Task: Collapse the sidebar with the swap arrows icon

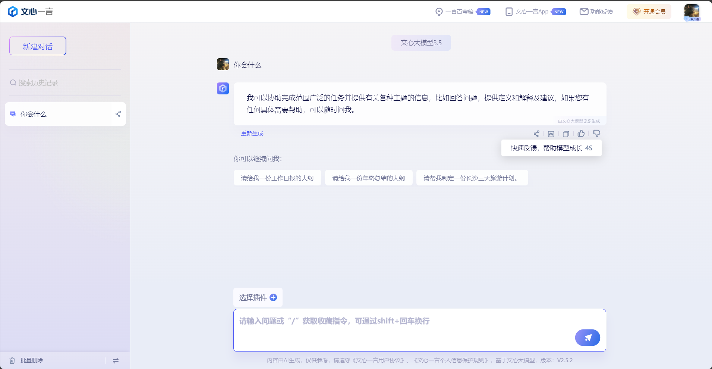Action: coord(116,360)
